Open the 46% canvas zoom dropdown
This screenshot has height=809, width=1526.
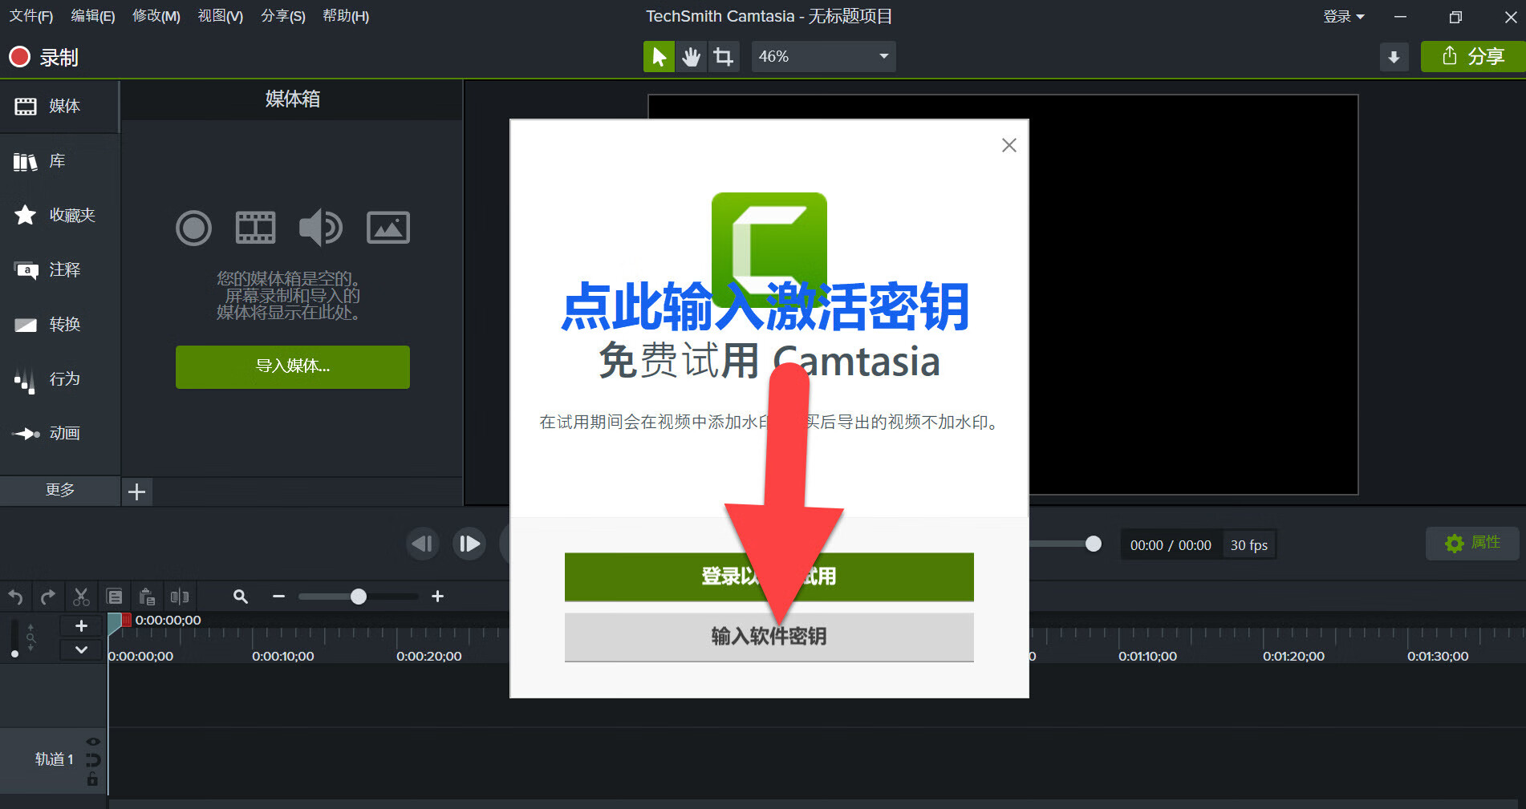coord(823,57)
